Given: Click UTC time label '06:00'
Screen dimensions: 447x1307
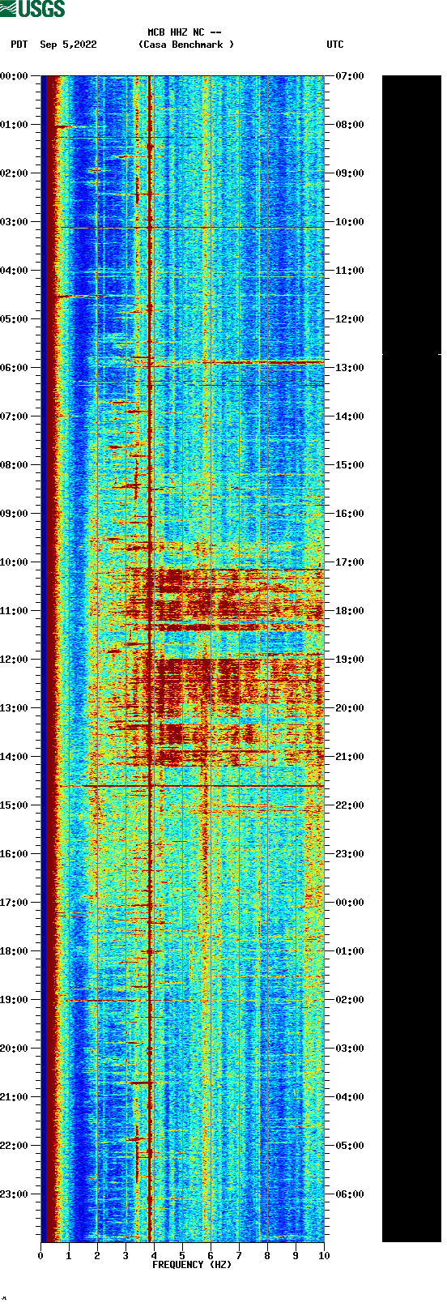Looking at the screenshot, I should coord(350,1194).
